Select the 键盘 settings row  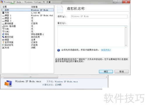click(x=28, y=40)
